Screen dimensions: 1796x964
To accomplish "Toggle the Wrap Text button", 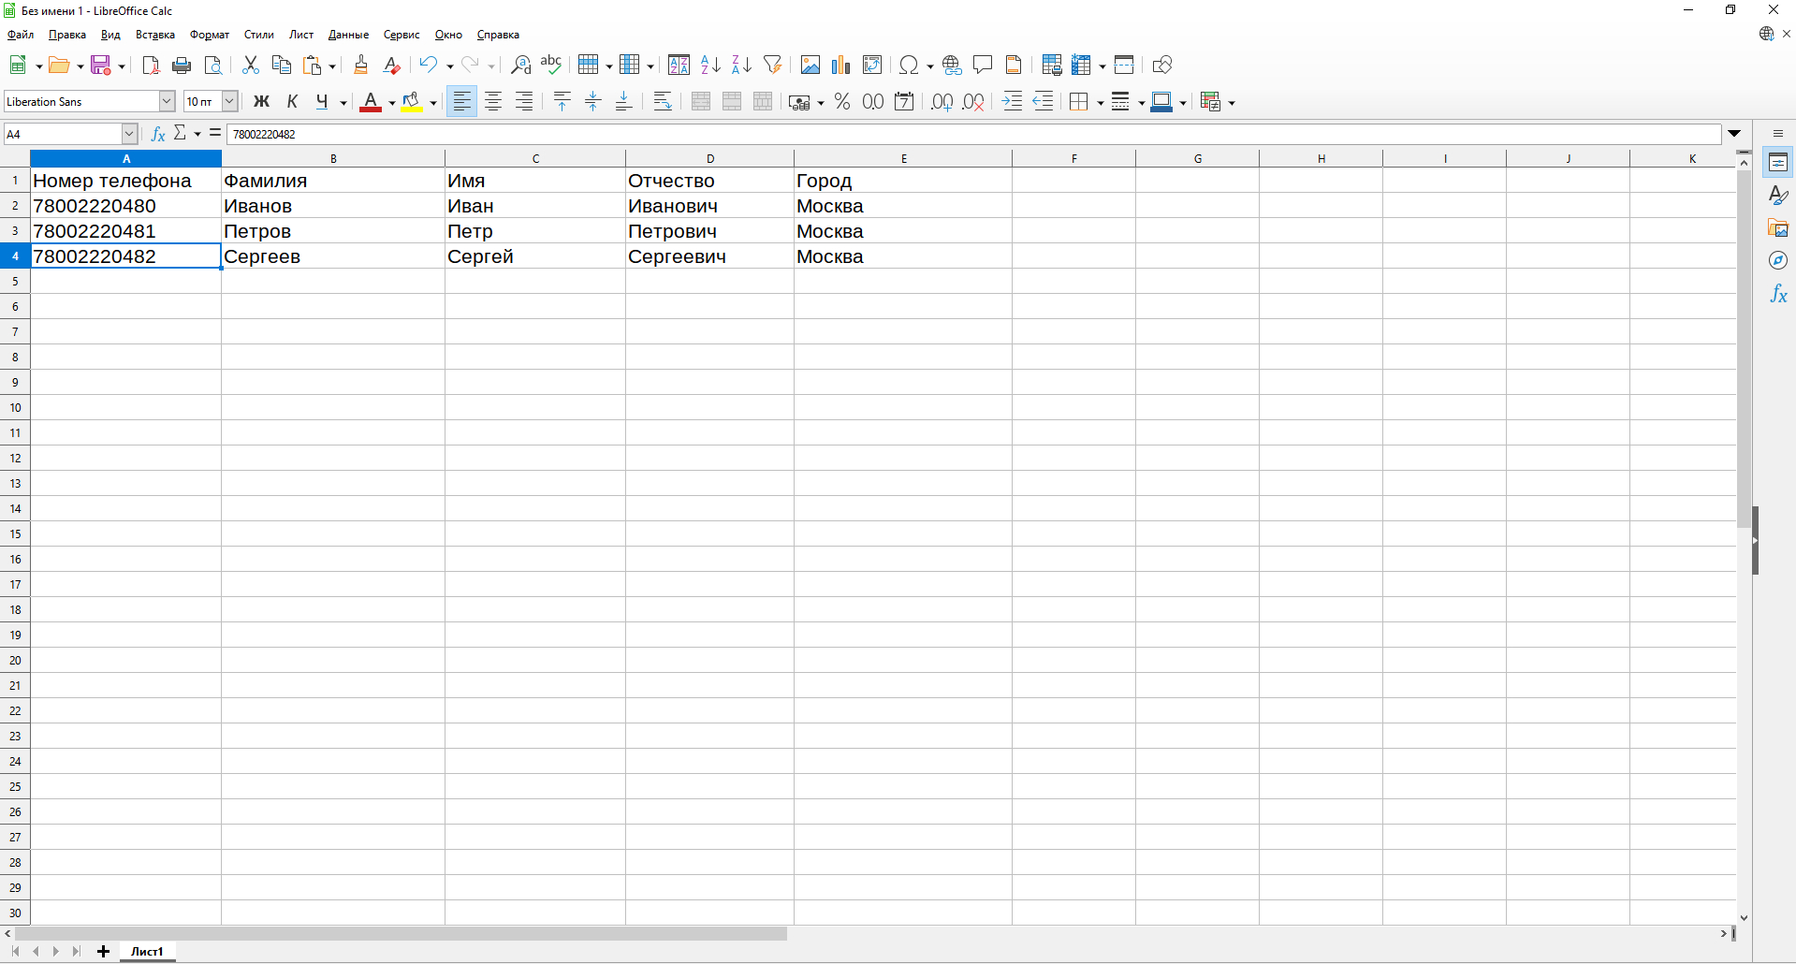I will coord(663,102).
